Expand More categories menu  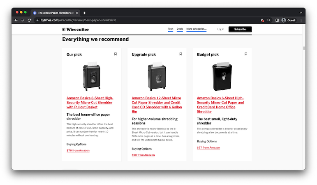[x=196, y=29]
